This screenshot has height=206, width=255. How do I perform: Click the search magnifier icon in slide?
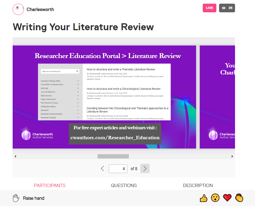pos(77,71)
